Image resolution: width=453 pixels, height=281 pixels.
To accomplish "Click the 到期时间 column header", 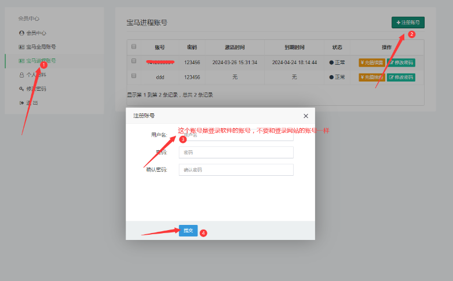I will click(294, 47).
